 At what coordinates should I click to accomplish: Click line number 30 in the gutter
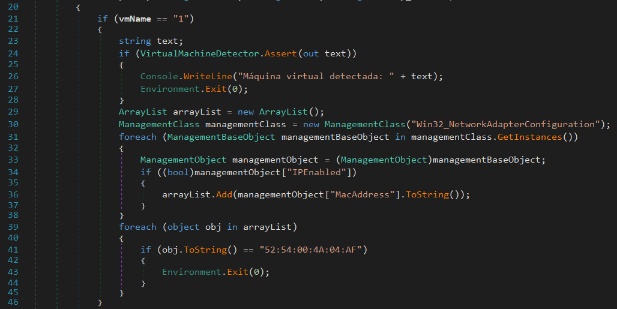click(13, 124)
